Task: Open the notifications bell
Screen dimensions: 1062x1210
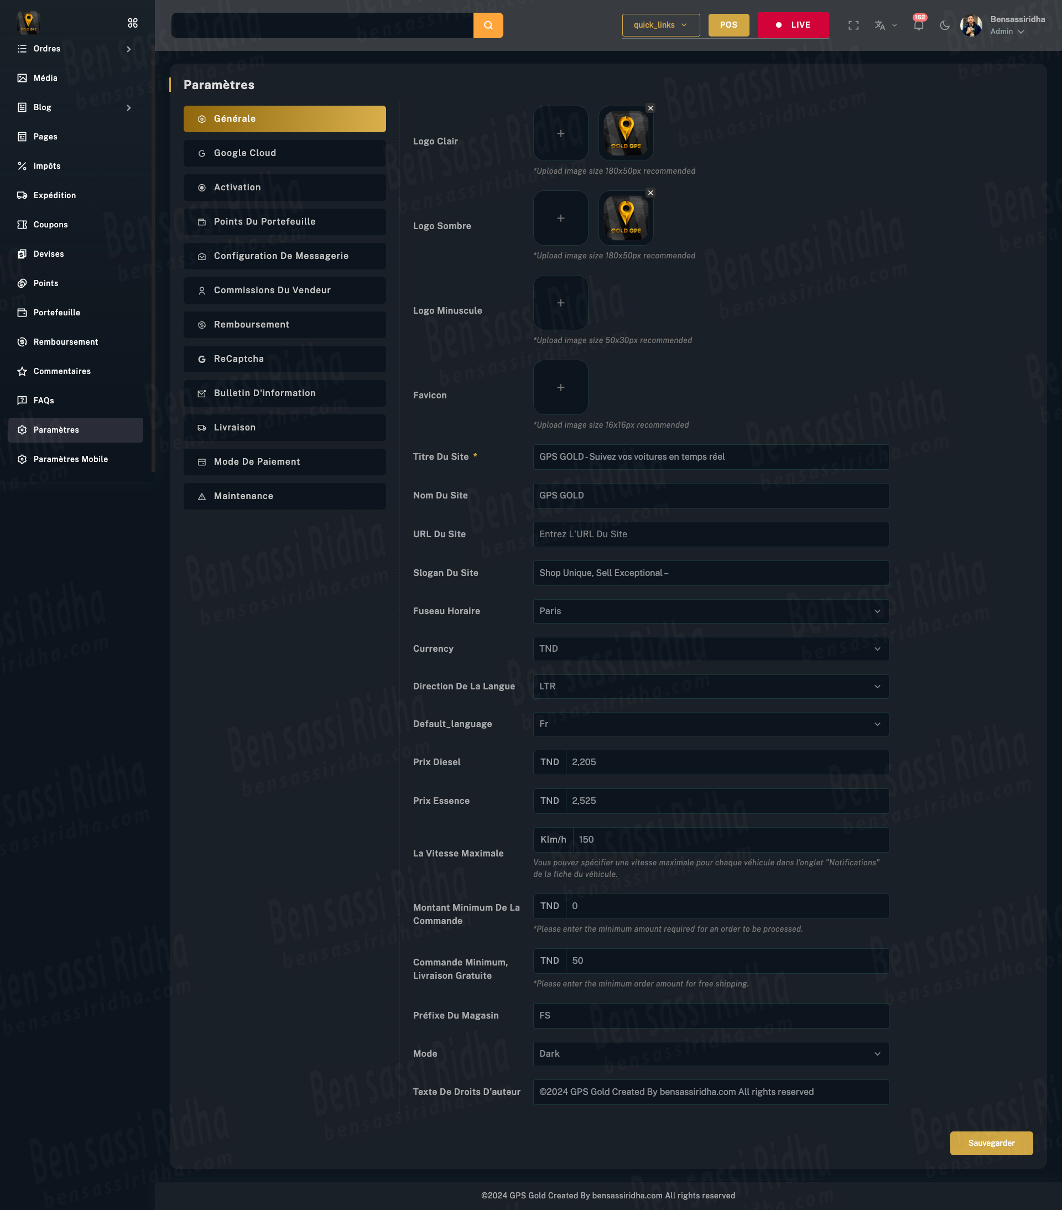Action: [x=918, y=25]
